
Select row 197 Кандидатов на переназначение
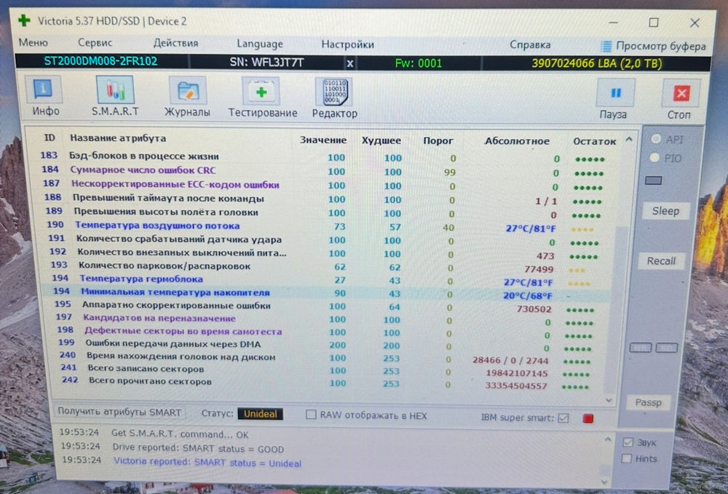click(325, 319)
